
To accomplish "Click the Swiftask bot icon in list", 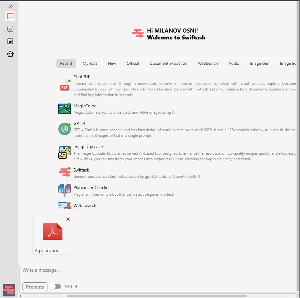I will point(65,172).
